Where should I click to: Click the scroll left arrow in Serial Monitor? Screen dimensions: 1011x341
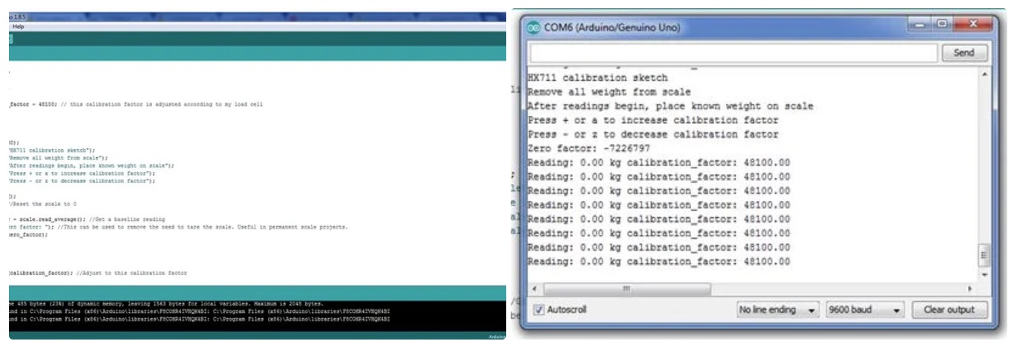534,288
